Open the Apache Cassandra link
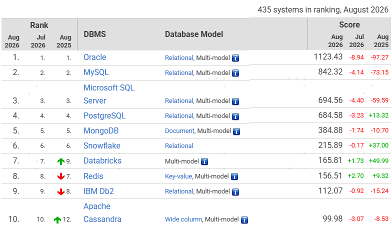This screenshot has height=230, width=392. 102,213
